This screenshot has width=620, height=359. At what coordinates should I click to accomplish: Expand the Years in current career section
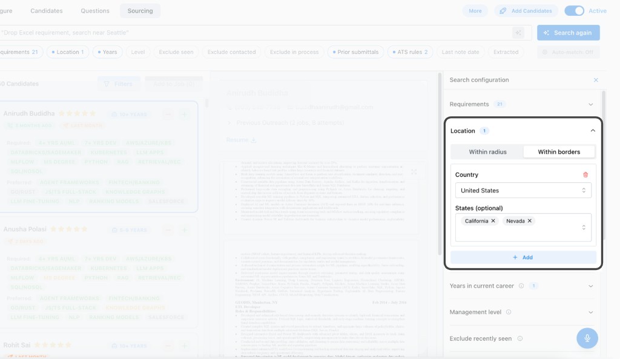(522, 286)
